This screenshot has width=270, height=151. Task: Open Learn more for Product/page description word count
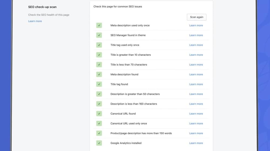[196, 133]
